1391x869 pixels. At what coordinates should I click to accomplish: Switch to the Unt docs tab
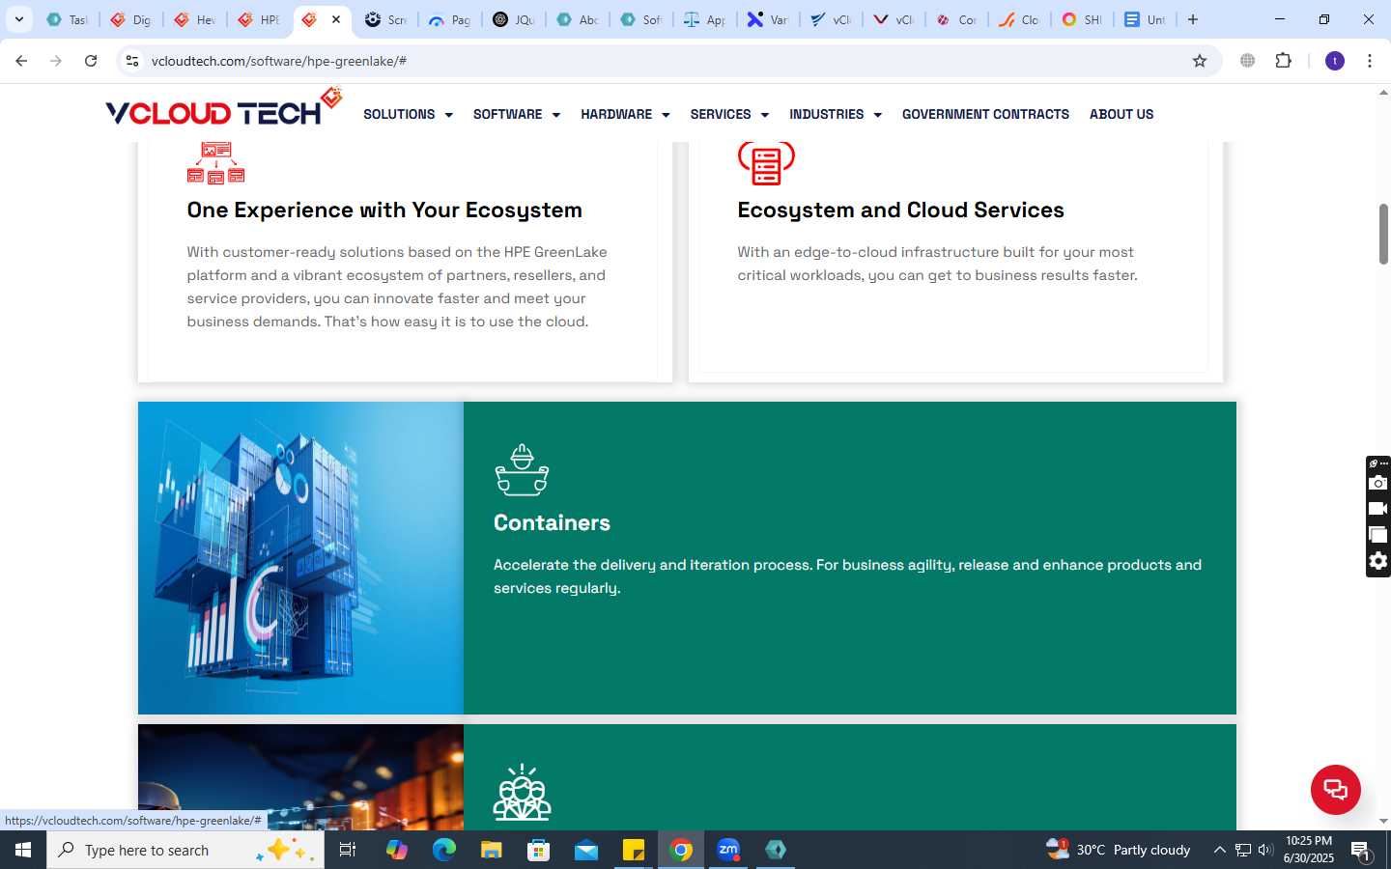(1147, 19)
